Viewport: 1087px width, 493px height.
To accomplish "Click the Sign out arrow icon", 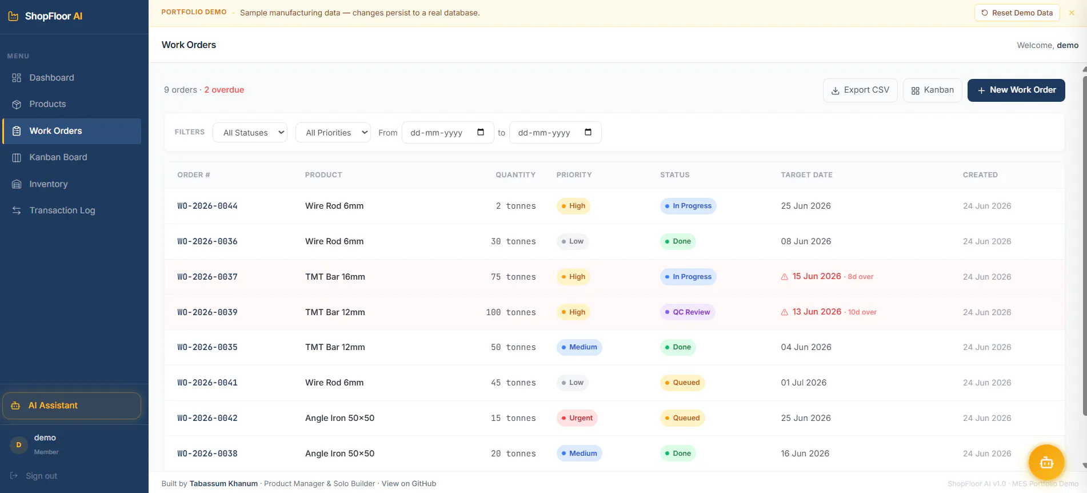I will (14, 476).
